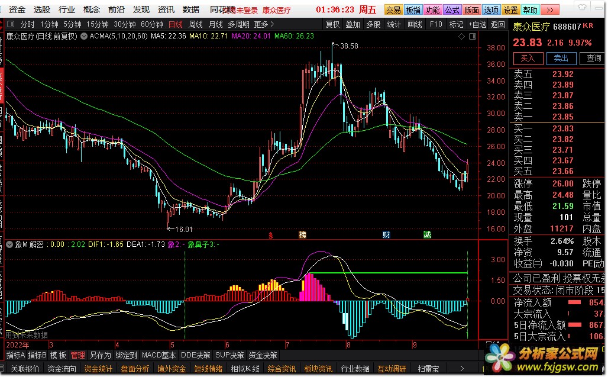608x377 pixels.
Task: Expand the 象M解密 indicator dropdown arrow
Action: (9, 244)
